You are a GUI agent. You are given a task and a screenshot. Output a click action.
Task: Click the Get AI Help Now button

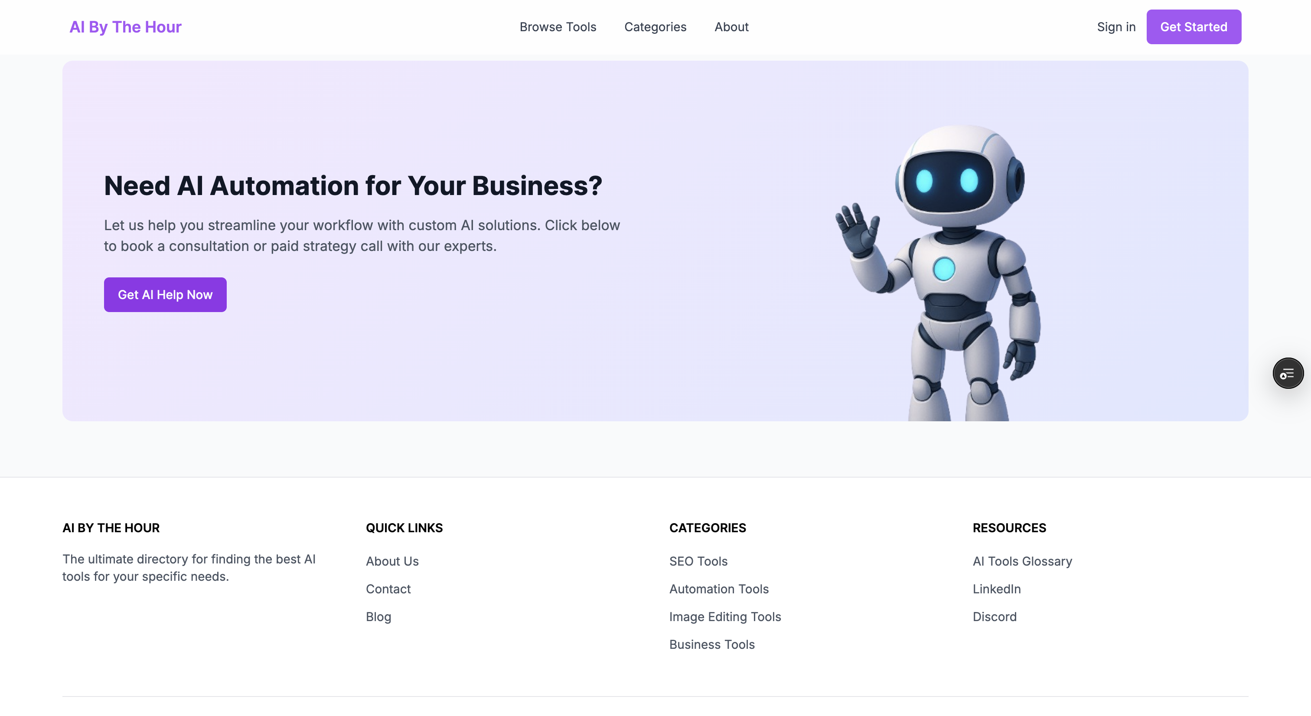pyautogui.click(x=165, y=295)
